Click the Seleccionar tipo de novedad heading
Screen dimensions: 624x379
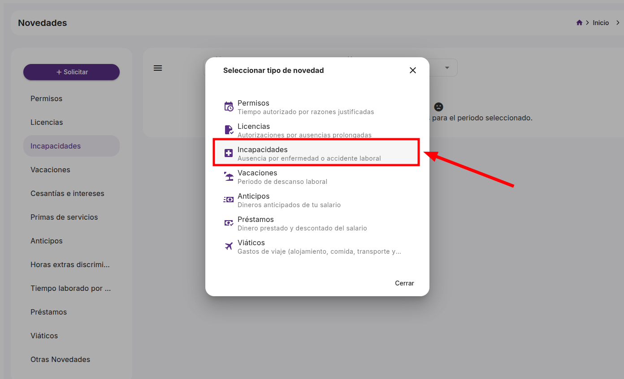pyautogui.click(x=273, y=70)
